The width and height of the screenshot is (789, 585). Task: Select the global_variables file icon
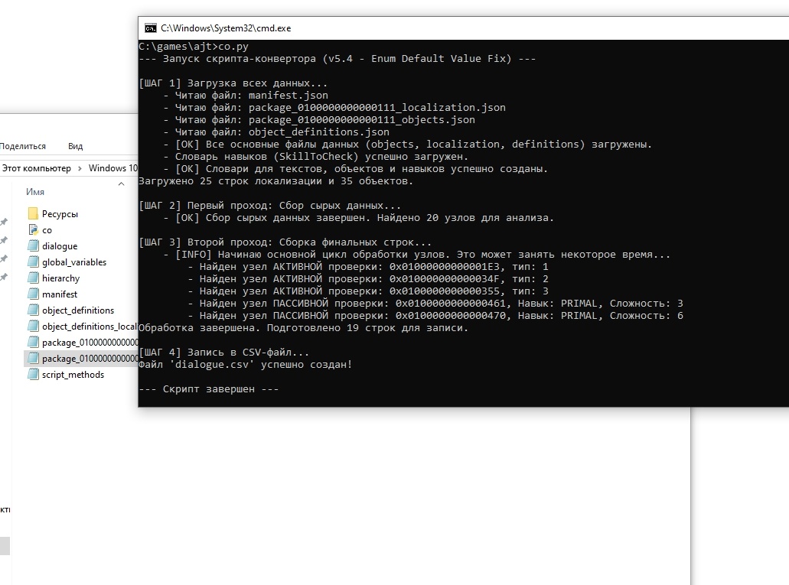point(33,262)
